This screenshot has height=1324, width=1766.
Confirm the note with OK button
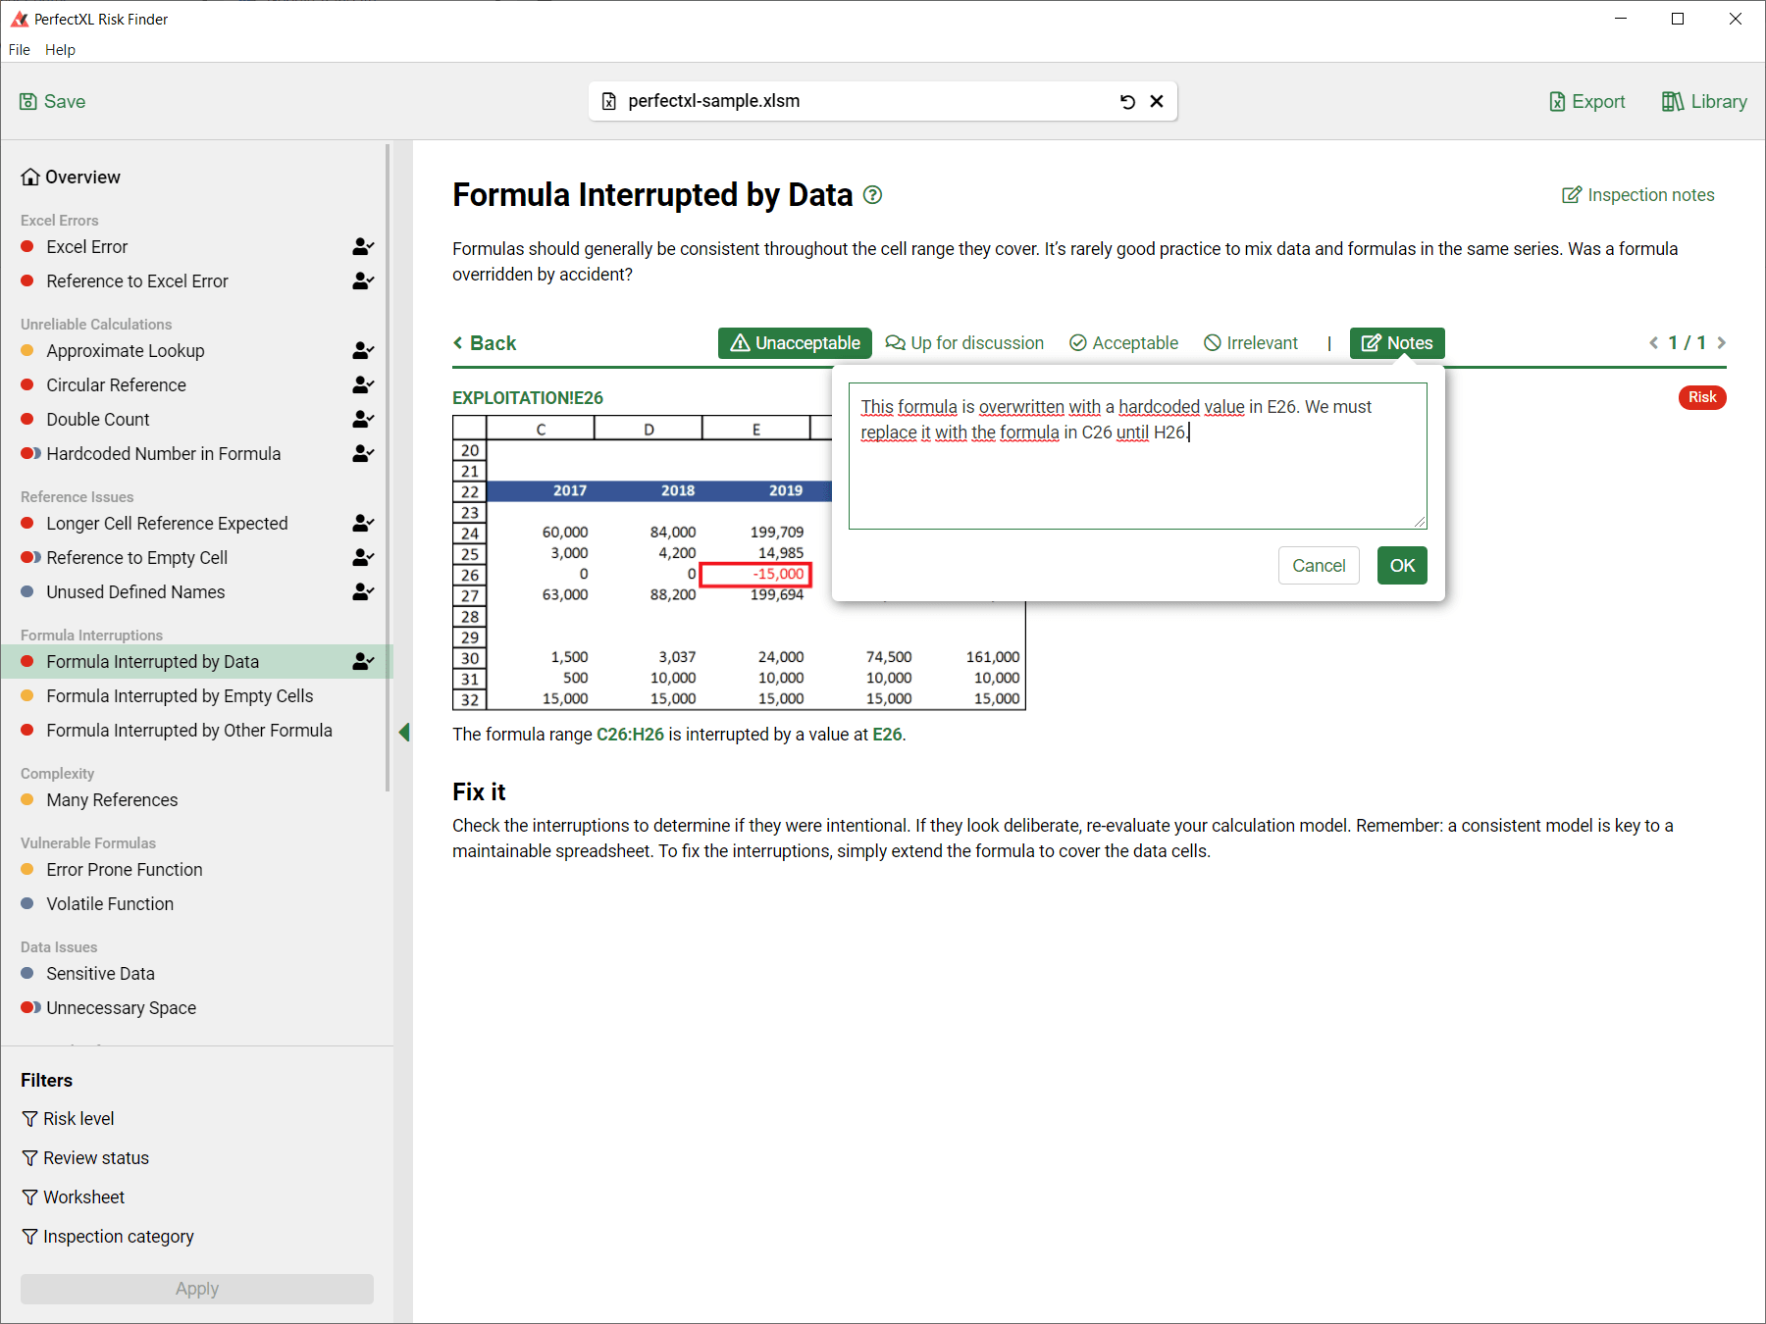(1401, 566)
